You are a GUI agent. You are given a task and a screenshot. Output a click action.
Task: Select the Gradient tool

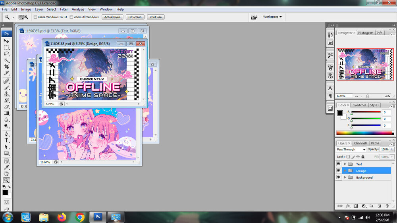(x=6, y=113)
